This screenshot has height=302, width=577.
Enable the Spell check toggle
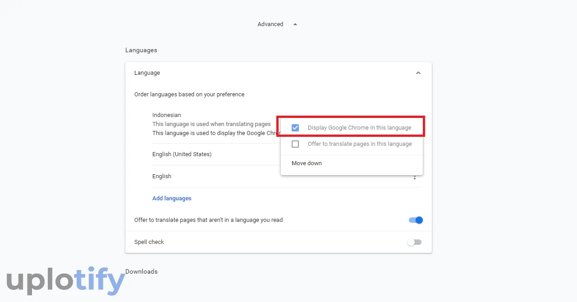414,242
